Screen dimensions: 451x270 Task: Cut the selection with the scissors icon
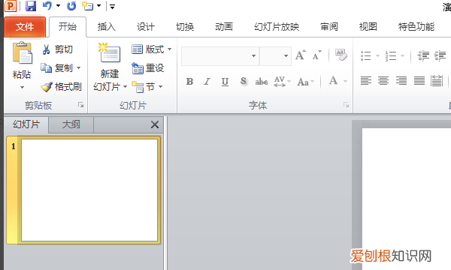click(x=57, y=49)
